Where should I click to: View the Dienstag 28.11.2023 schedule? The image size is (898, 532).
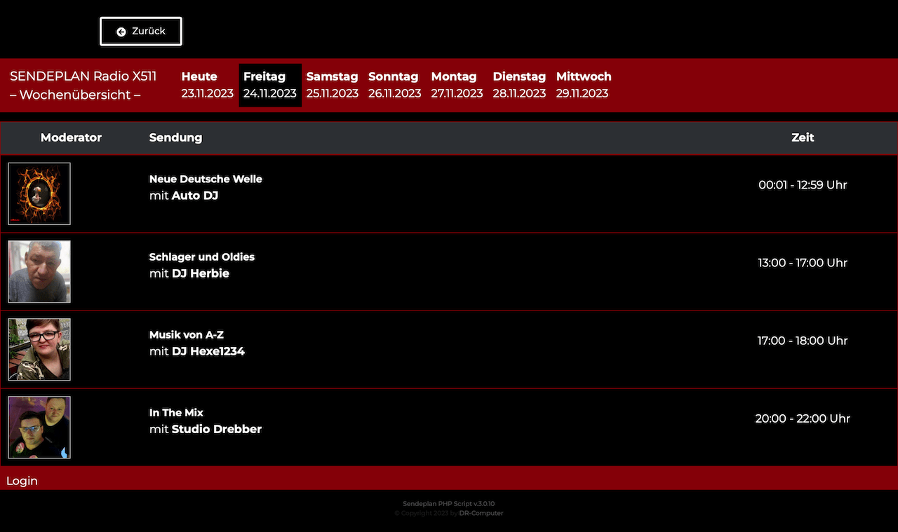pos(519,85)
